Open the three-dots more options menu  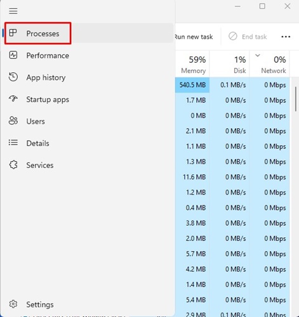pyautogui.click(x=286, y=37)
